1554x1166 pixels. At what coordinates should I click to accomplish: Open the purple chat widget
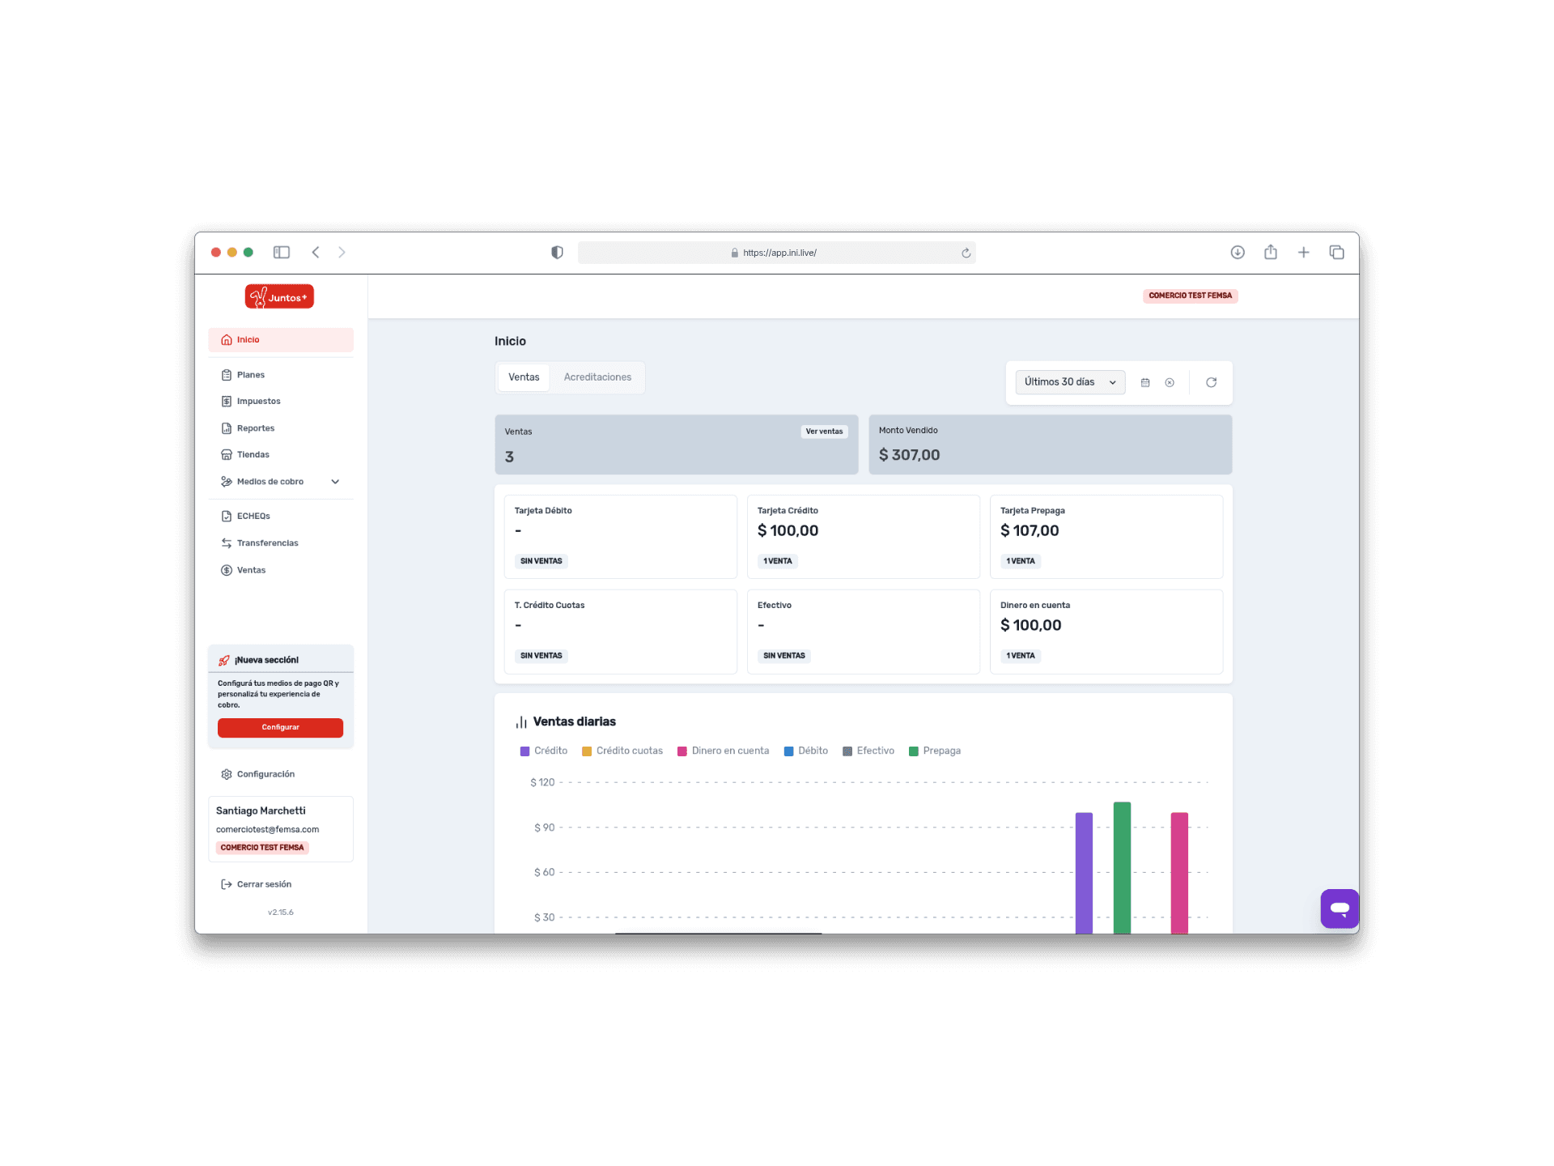(1340, 909)
